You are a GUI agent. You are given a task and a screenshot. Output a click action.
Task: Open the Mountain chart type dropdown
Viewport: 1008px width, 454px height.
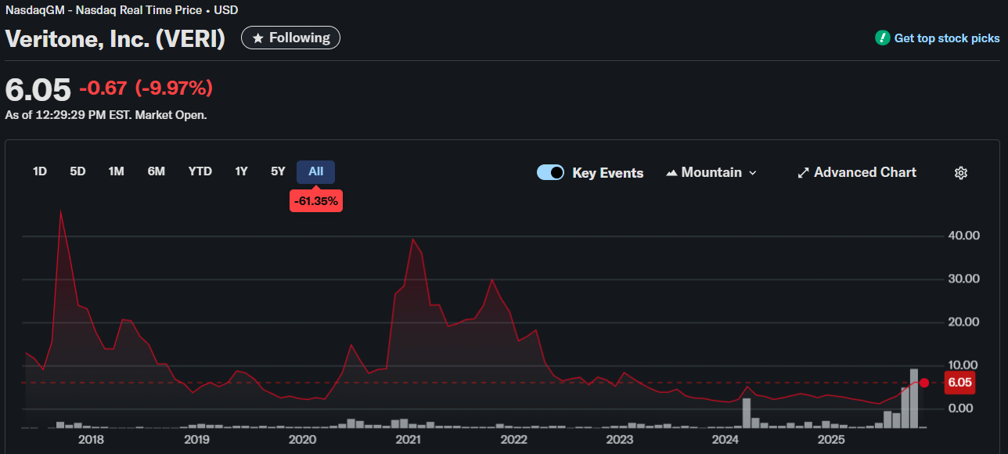[x=711, y=173]
